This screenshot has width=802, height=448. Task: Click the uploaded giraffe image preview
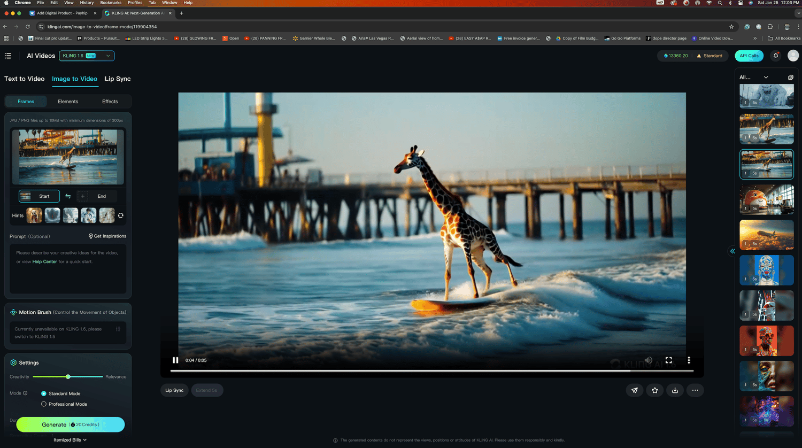(x=68, y=157)
